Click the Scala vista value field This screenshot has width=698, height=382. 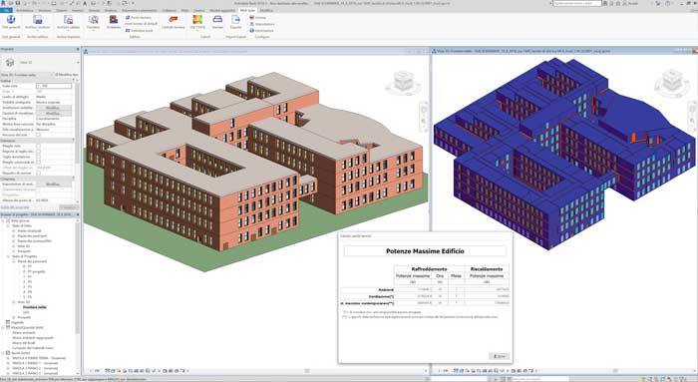54,86
